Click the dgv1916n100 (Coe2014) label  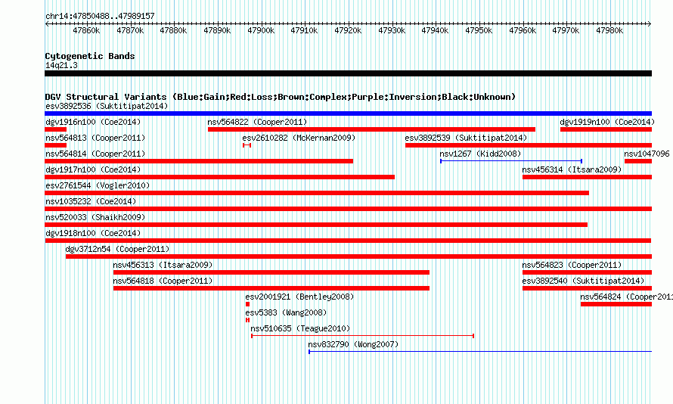coord(93,122)
